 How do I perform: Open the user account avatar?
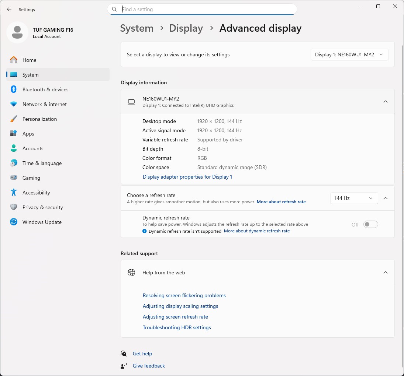click(17, 32)
